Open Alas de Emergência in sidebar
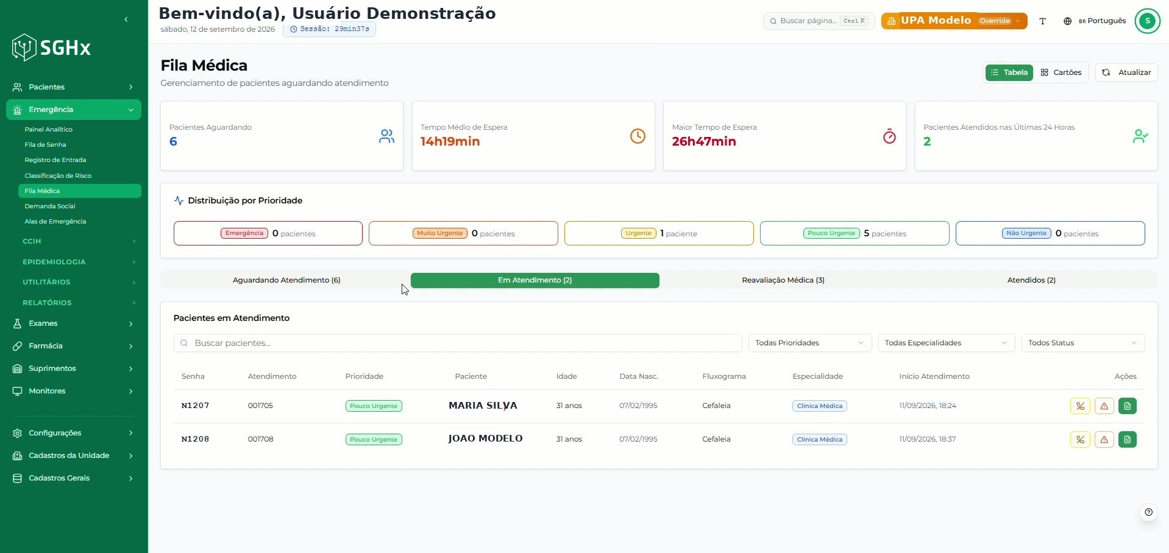The width and height of the screenshot is (1169, 553). pos(79,222)
